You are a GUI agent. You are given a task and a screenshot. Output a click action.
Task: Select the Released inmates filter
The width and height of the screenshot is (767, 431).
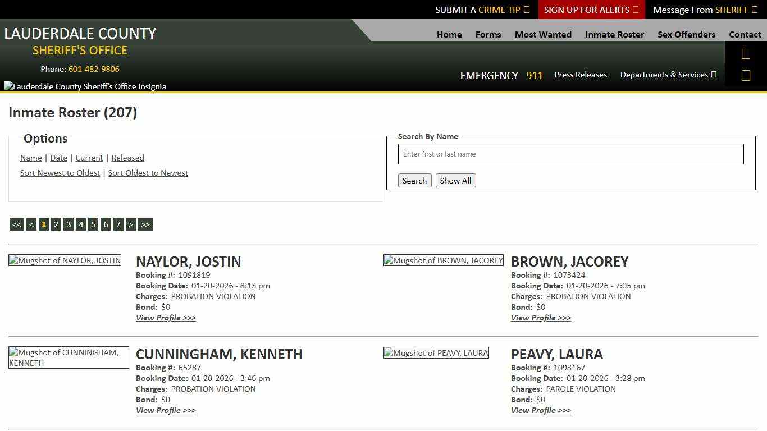point(127,158)
